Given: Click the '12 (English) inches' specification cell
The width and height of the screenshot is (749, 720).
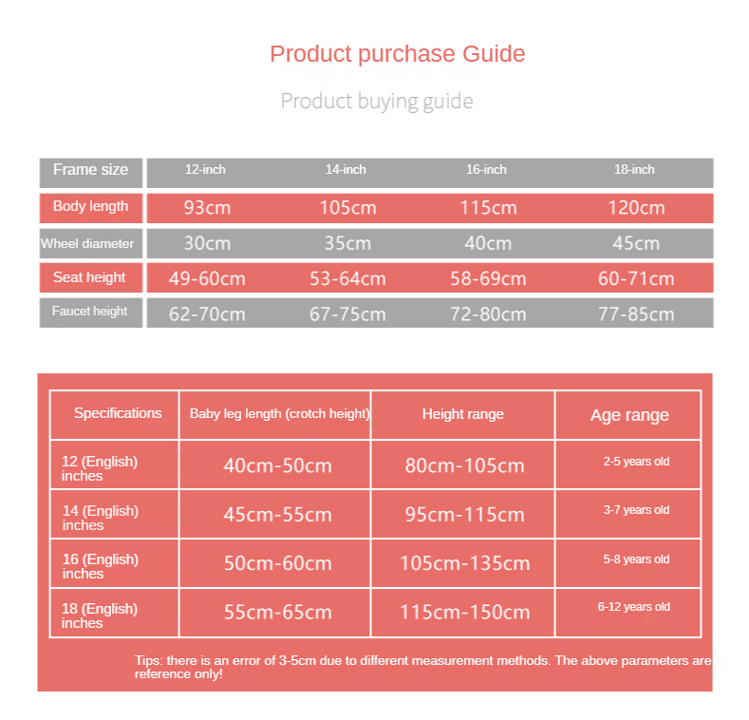Looking at the screenshot, I should click(100, 468).
